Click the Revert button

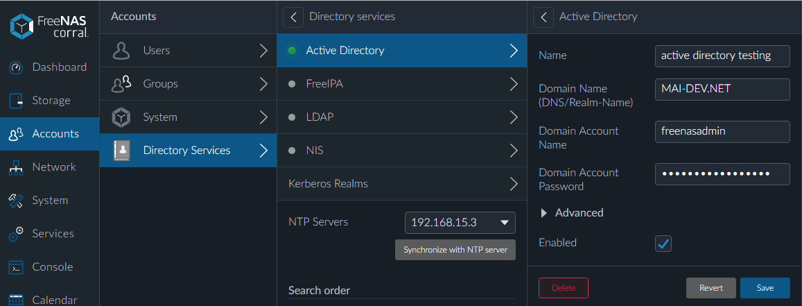coord(711,288)
